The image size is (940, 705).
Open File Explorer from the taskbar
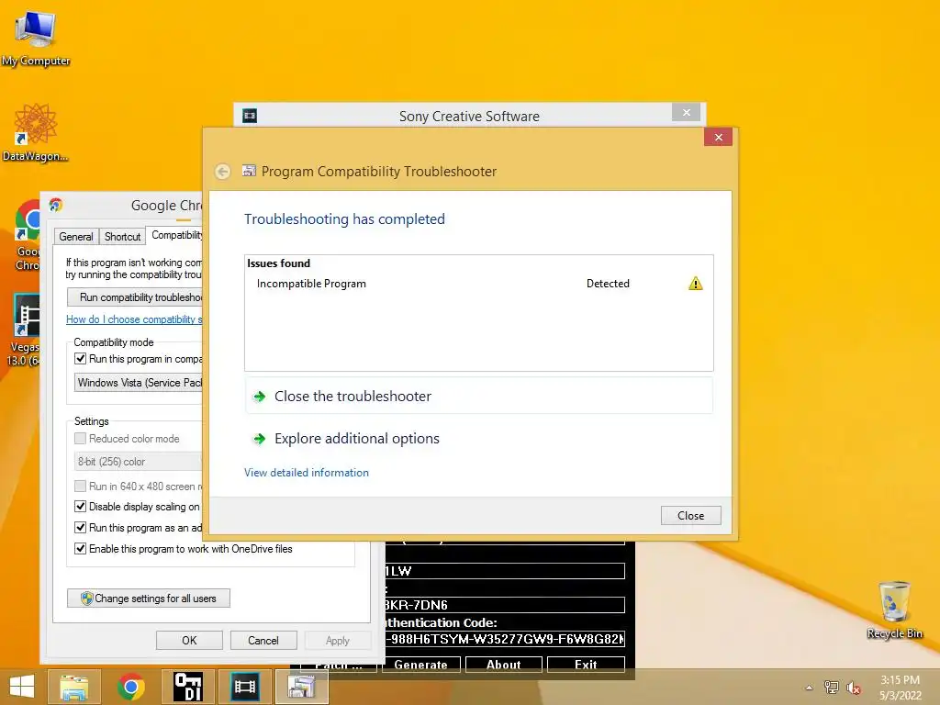coord(73,687)
